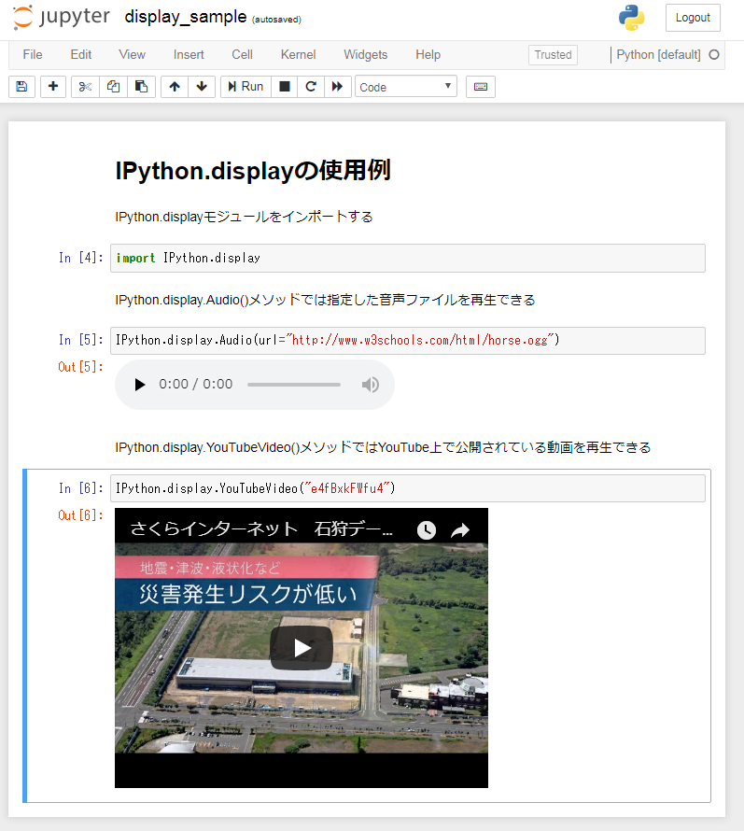
Task: Open the Help menu
Action: click(x=428, y=54)
